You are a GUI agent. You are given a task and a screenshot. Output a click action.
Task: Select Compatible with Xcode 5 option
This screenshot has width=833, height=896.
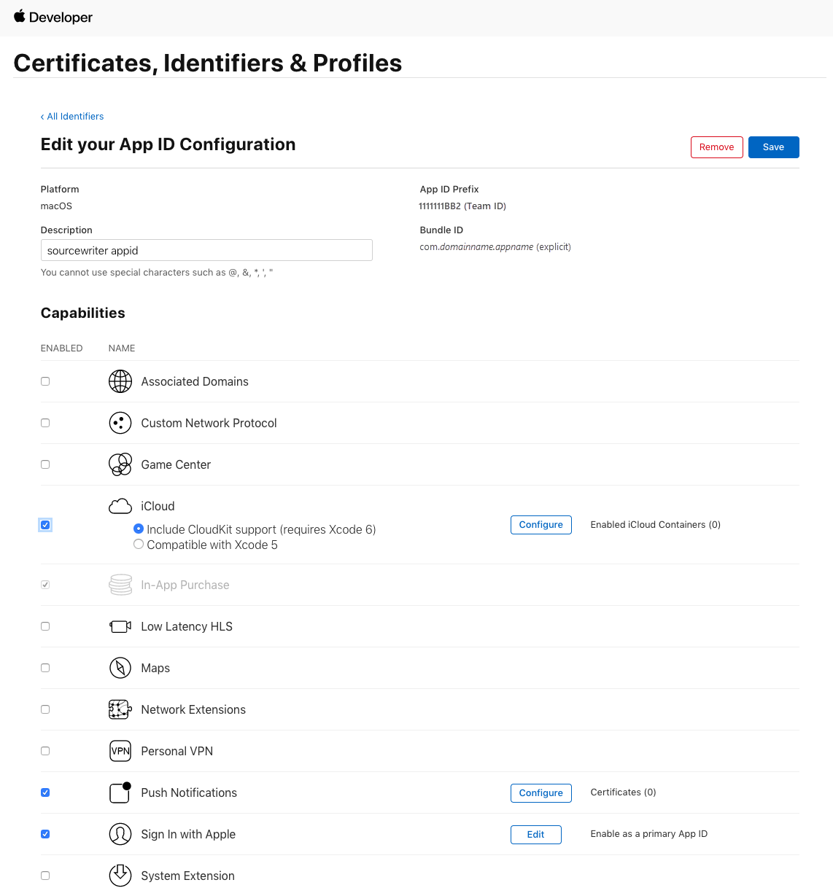139,545
